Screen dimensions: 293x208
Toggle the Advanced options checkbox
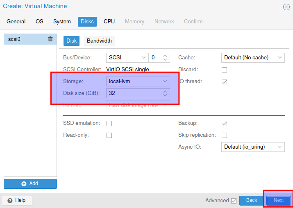tap(234, 201)
